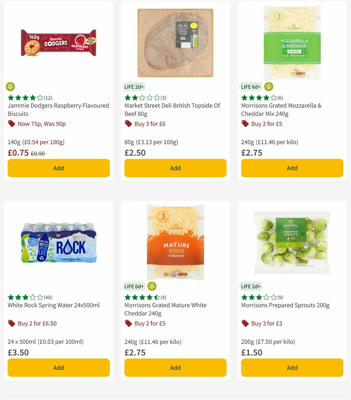Open Morrisons Grated Mozzarella & Cheddar Mix link

(x=281, y=110)
